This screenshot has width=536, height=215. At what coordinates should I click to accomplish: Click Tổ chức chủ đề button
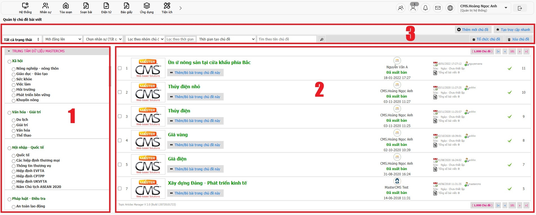point(486,39)
